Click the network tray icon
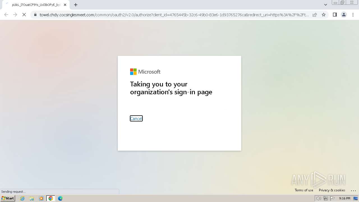 326,198
